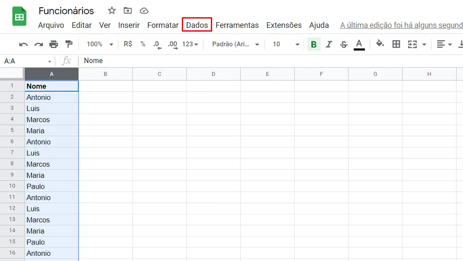The width and height of the screenshot is (463, 261).
Task: Open the Ferramentas menu
Action: pos(237,25)
